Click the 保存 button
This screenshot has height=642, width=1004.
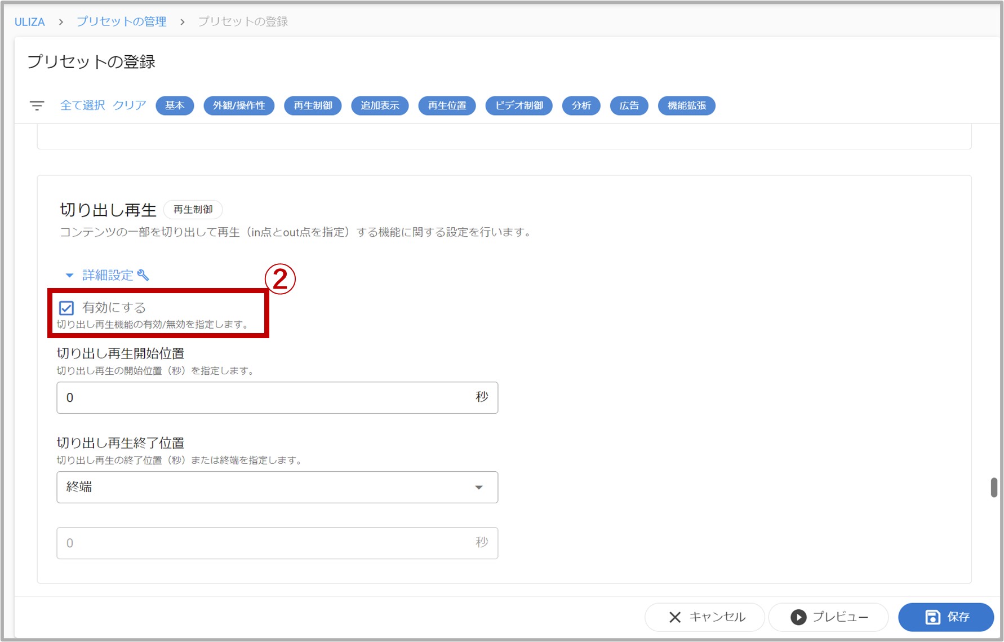[x=946, y=617]
